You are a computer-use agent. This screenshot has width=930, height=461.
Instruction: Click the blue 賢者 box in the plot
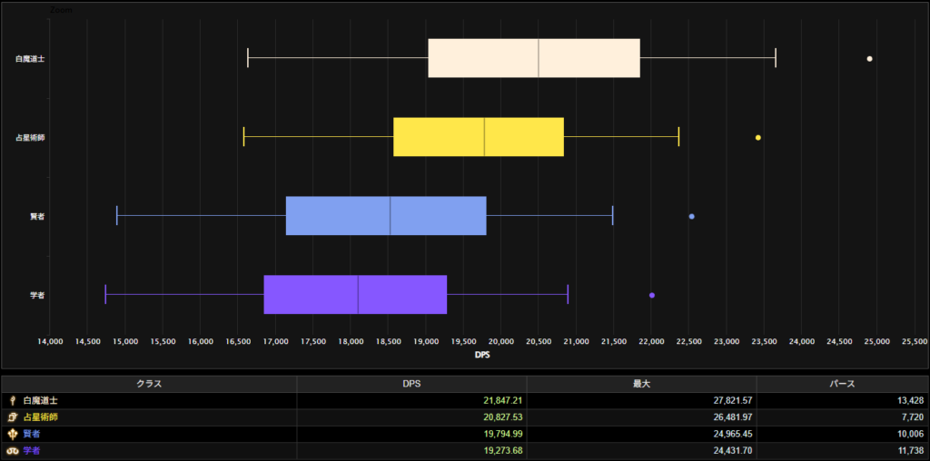click(386, 216)
